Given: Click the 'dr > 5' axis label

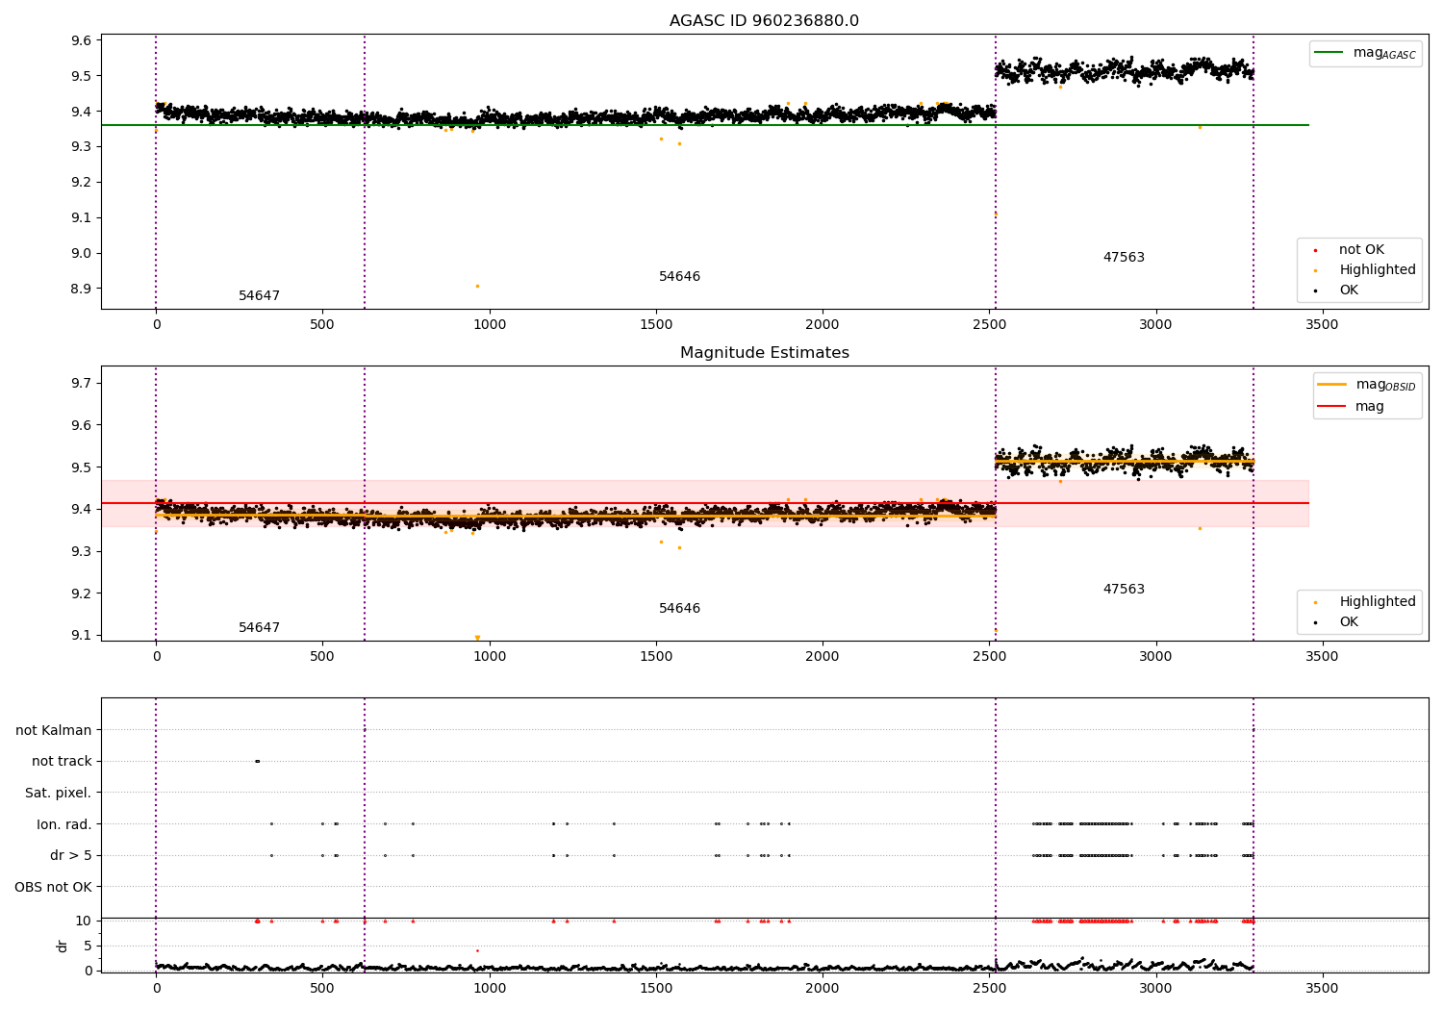Looking at the screenshot, I should click(71, 856).
